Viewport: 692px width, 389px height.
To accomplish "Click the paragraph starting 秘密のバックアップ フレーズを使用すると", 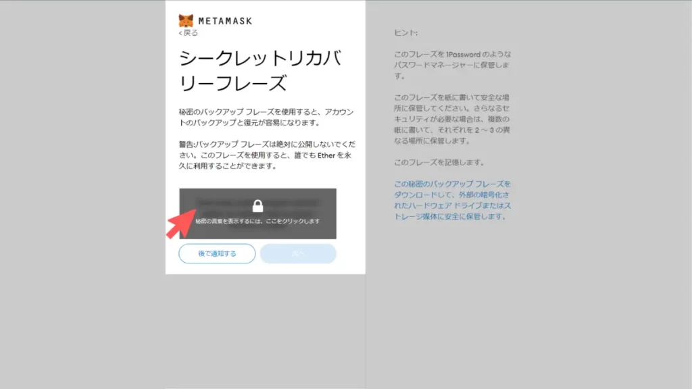I will pyautogui.click(x=266, y=118).
